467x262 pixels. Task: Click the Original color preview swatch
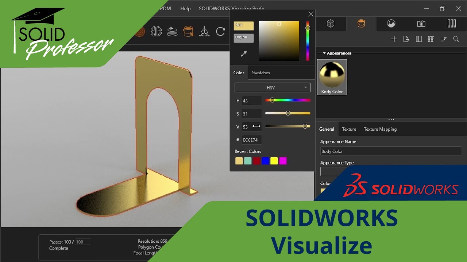[244, 38]
